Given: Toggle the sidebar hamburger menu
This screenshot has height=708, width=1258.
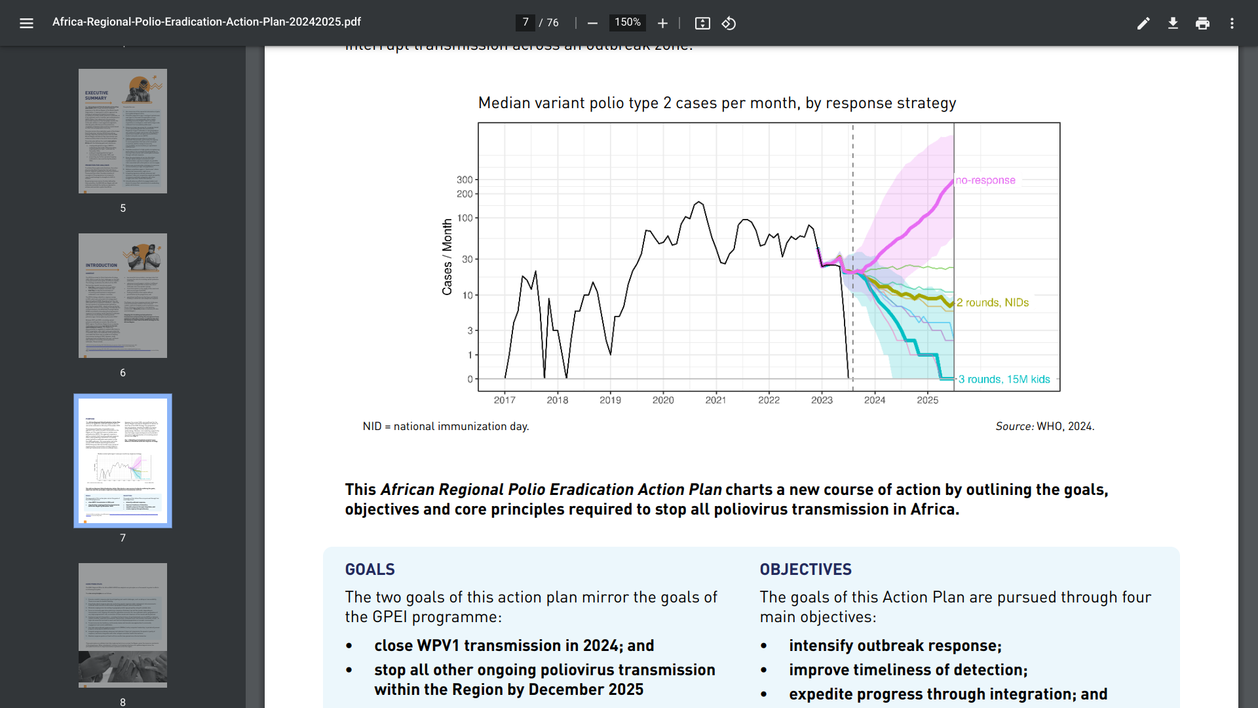Looking at the screenshot, I should coord(26,24).
